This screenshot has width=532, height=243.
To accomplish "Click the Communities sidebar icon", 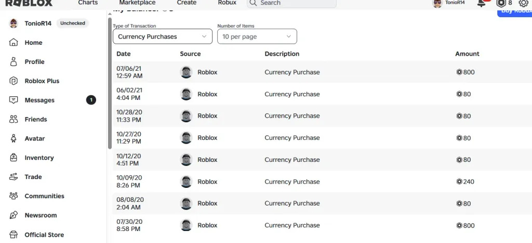I will (x=13, y=196).
